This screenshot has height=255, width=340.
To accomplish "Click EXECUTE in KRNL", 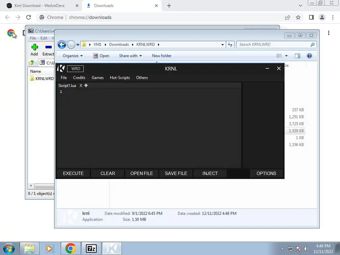I will (x=73, y=173).
